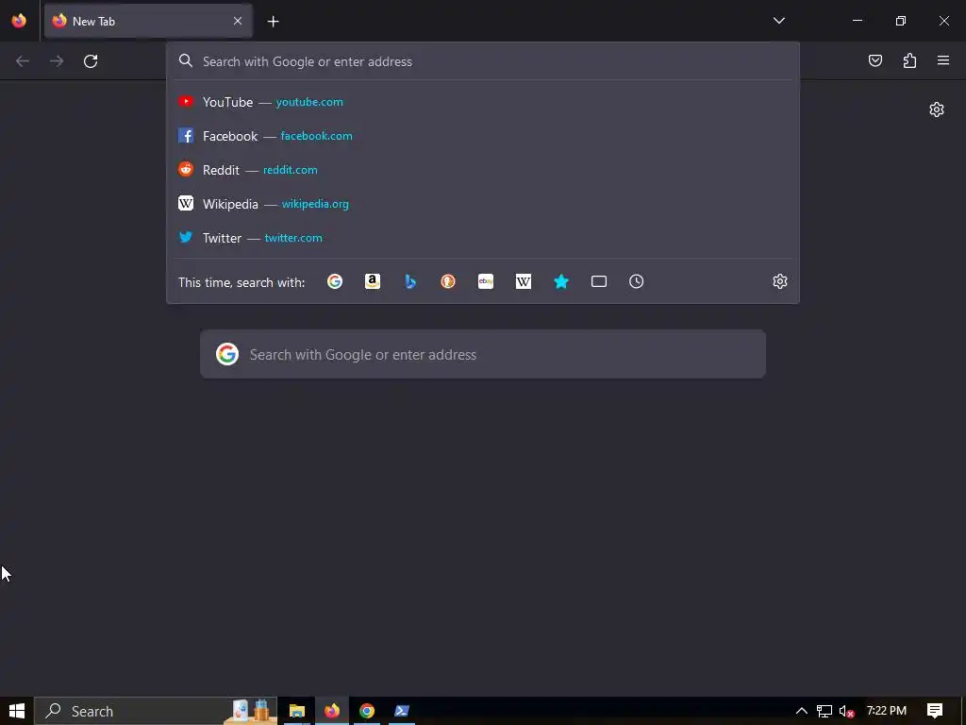
Task: Click Google logo in page search box
Action: [x=227, y=355]
